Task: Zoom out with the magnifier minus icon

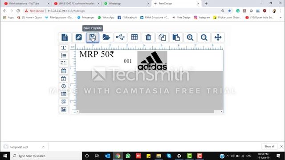Action: [204, 37]
